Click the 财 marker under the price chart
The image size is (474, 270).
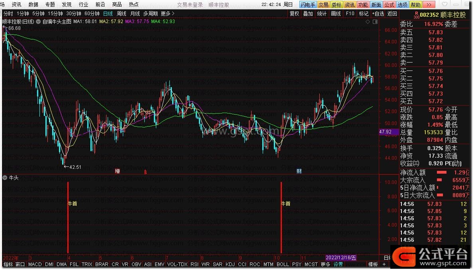(299, 171)
